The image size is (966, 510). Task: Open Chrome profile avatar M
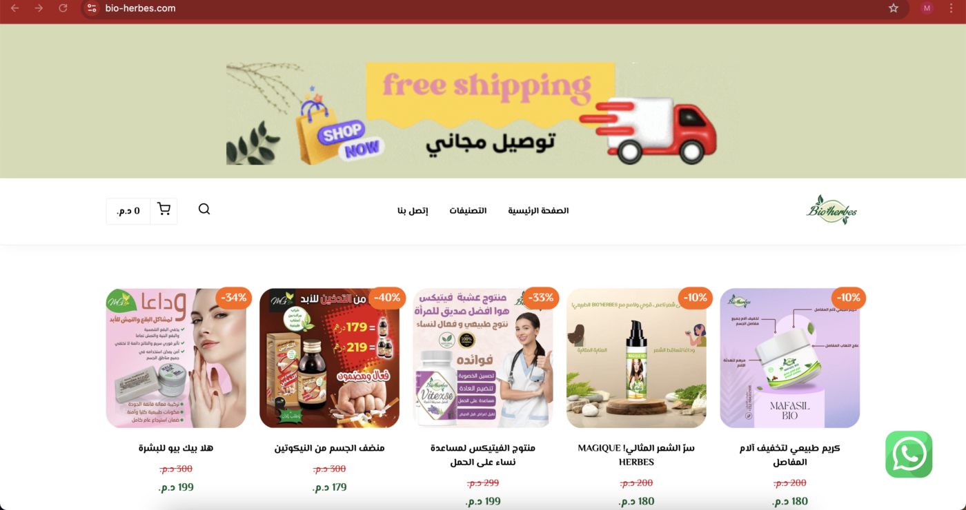[927, 8]
